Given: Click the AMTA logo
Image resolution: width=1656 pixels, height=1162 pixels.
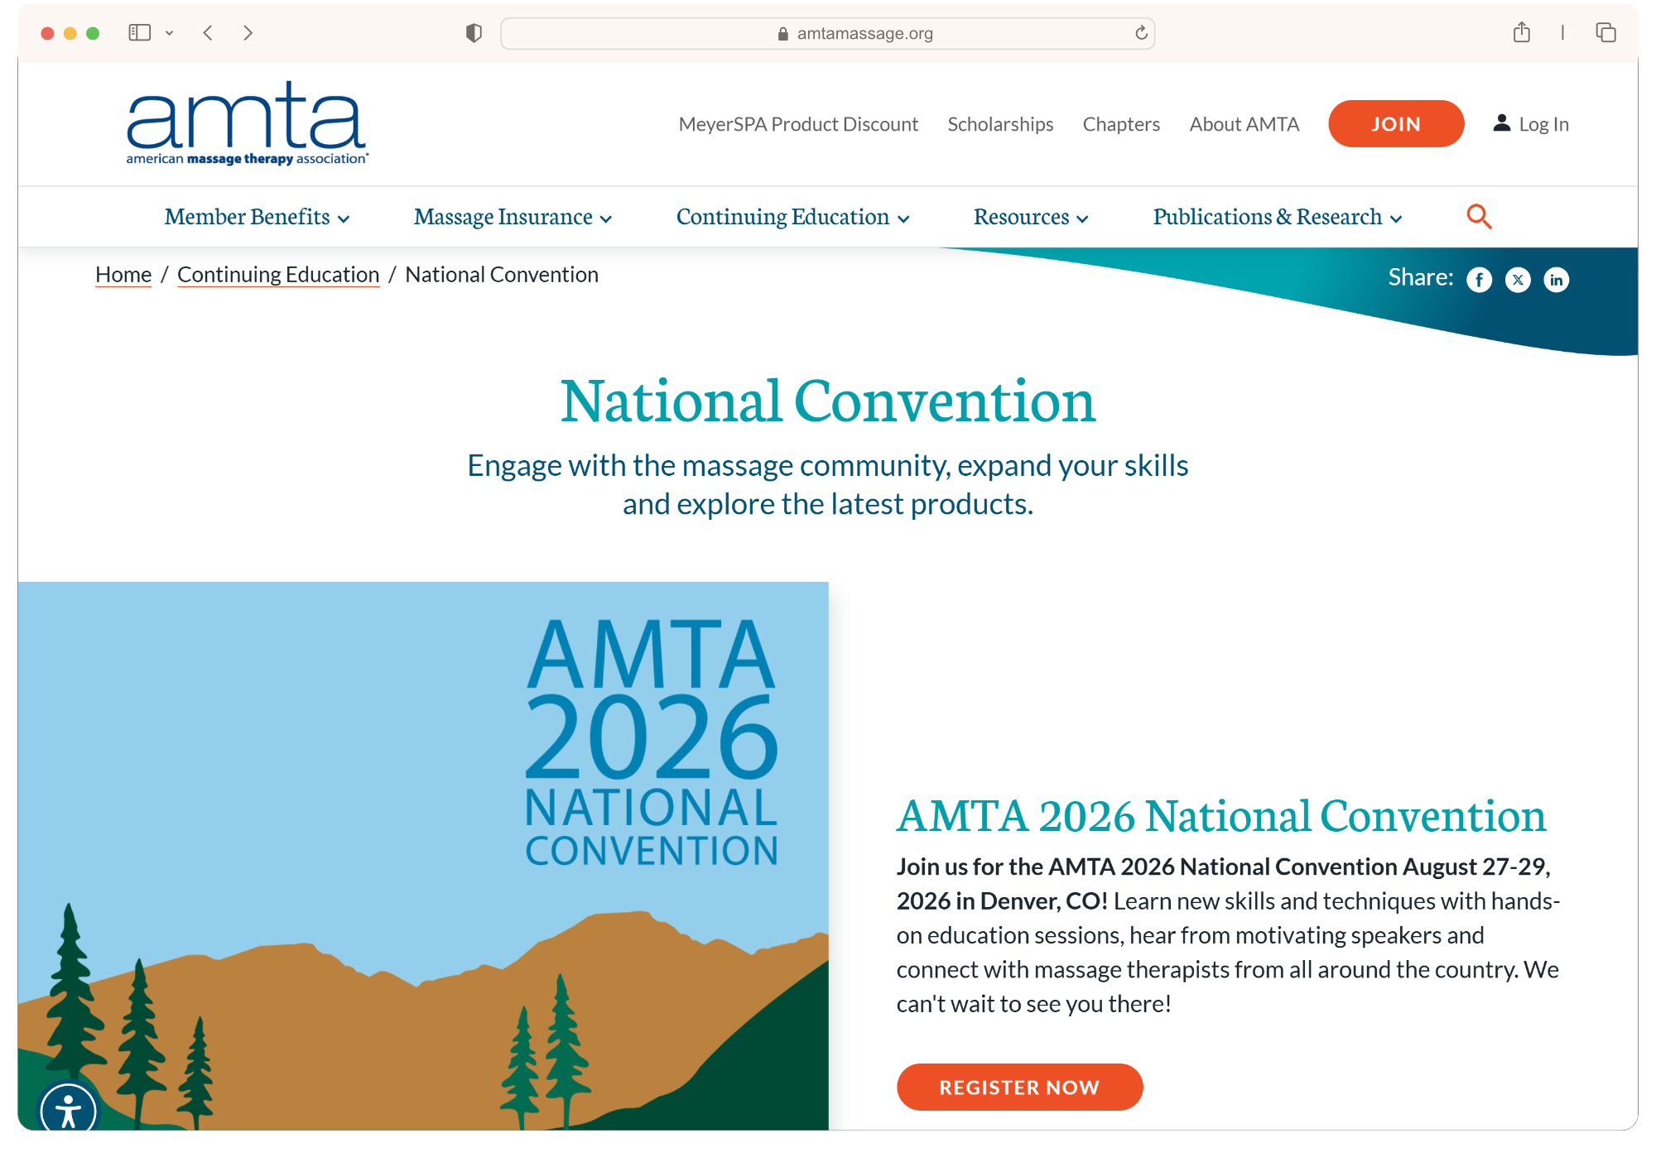Looking at the screenshot, I should coord(247,123).
